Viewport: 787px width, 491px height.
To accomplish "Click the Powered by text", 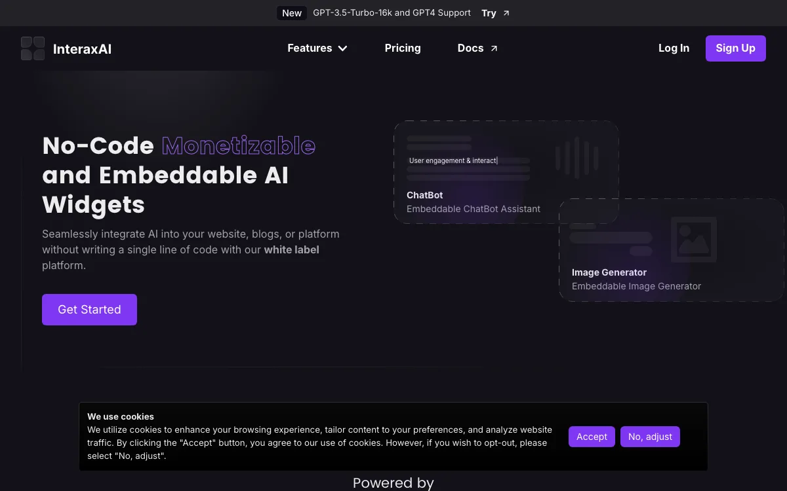I will click(x=393, y=483).
